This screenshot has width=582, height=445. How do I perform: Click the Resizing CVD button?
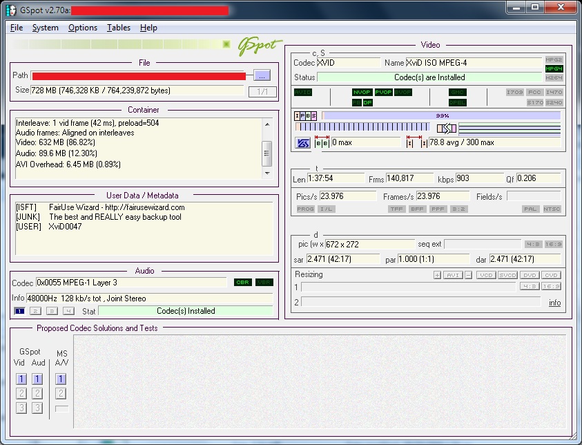551,275
